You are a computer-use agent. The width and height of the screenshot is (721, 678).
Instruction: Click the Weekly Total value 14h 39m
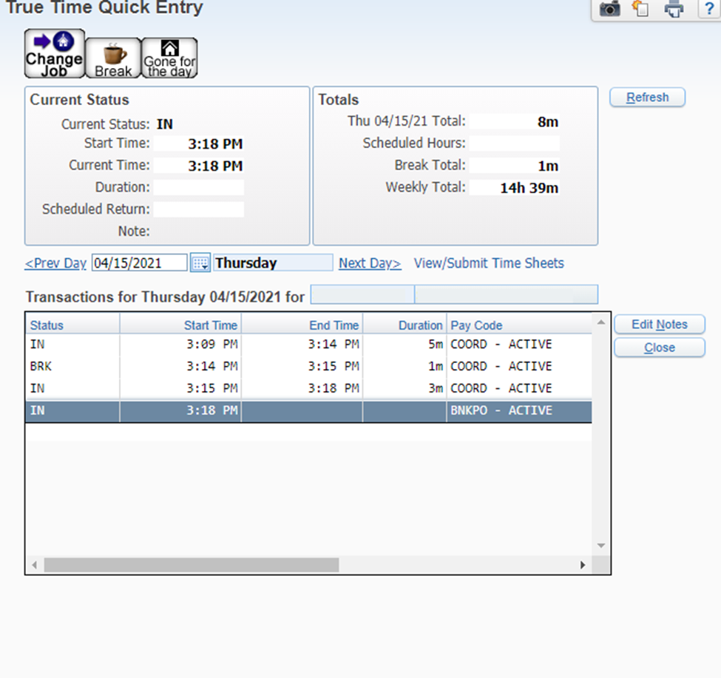pyautogui.click(x=514, y=188)
